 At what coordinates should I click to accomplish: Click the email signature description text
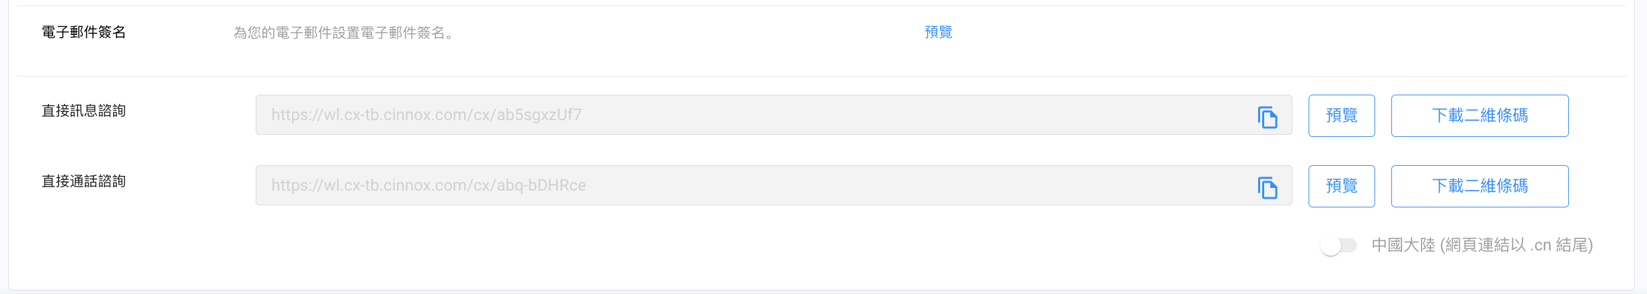coord(344,33)
